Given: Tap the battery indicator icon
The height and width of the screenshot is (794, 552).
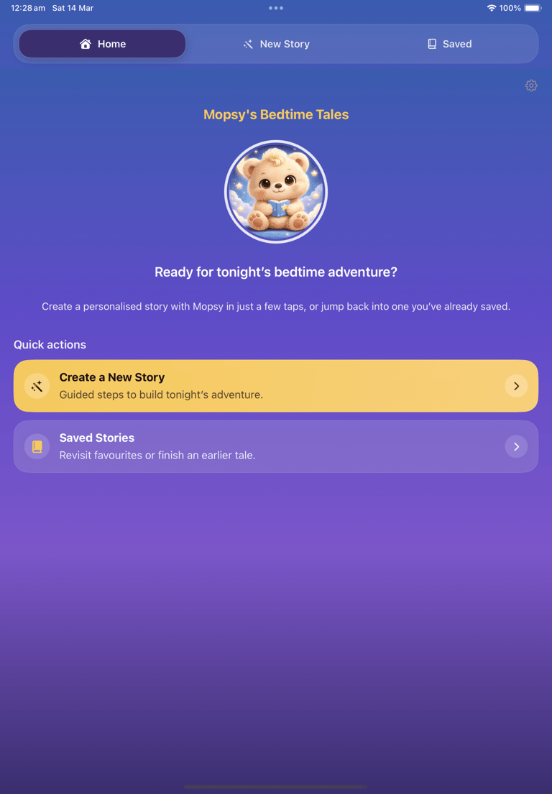Looking at the screenshot, I should [533, 8].
